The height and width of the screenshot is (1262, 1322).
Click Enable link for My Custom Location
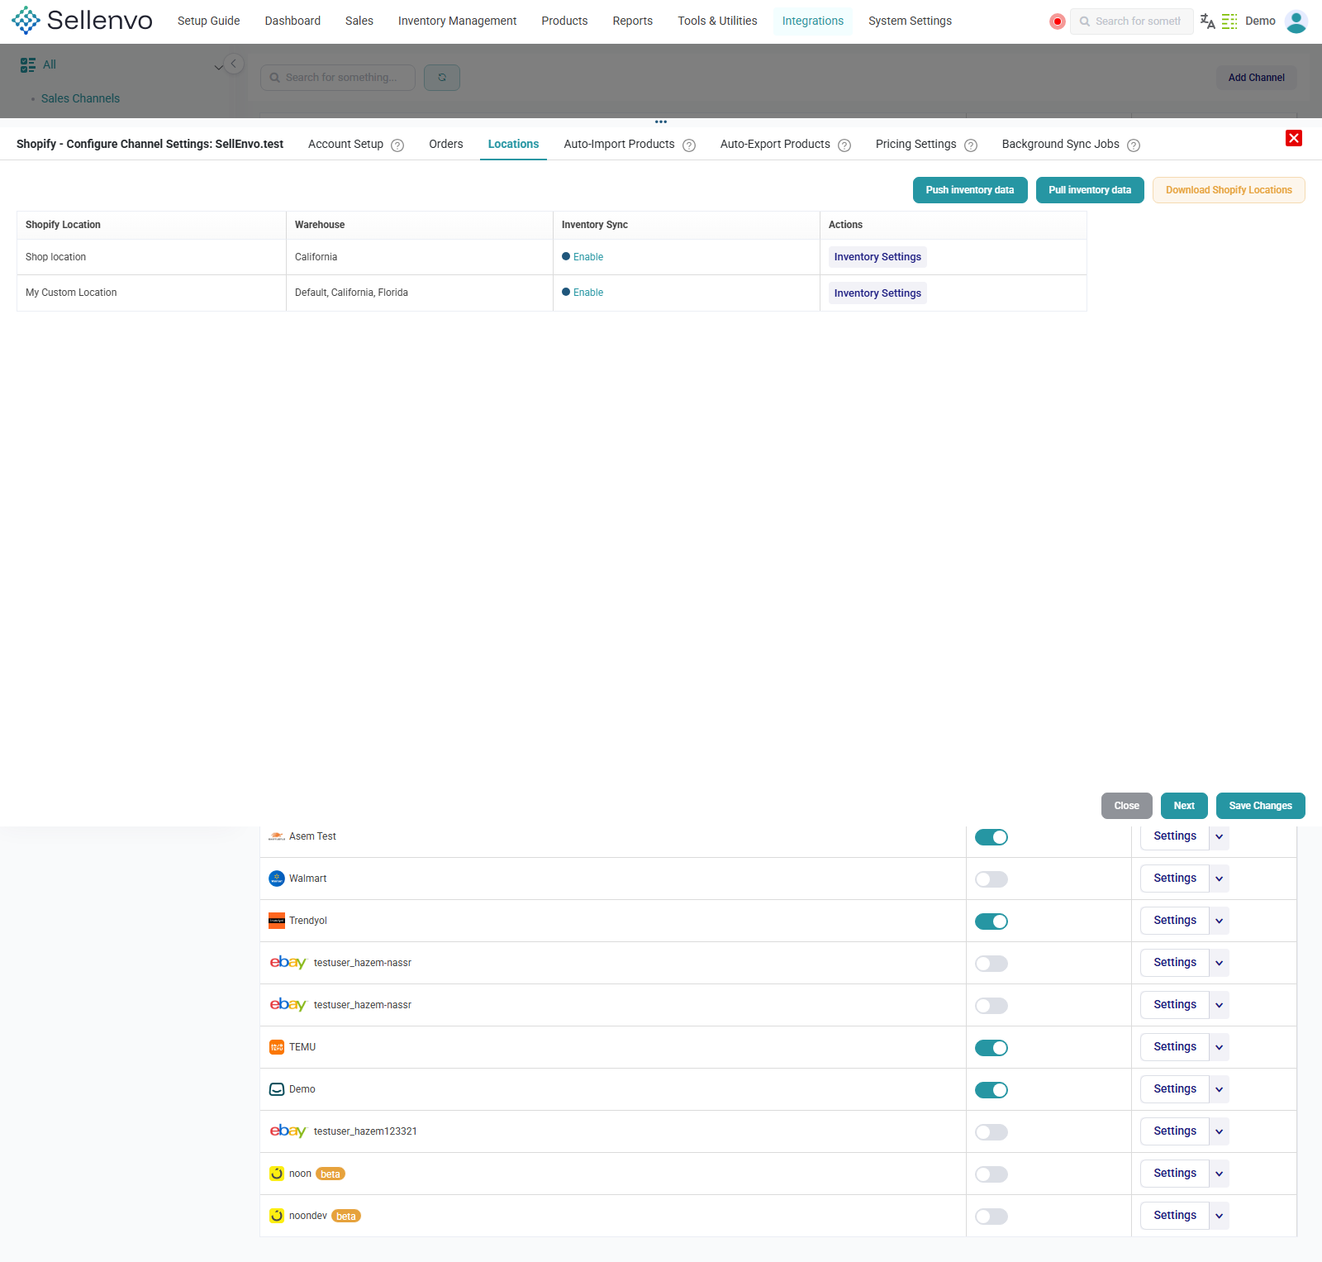click(588, 293)
